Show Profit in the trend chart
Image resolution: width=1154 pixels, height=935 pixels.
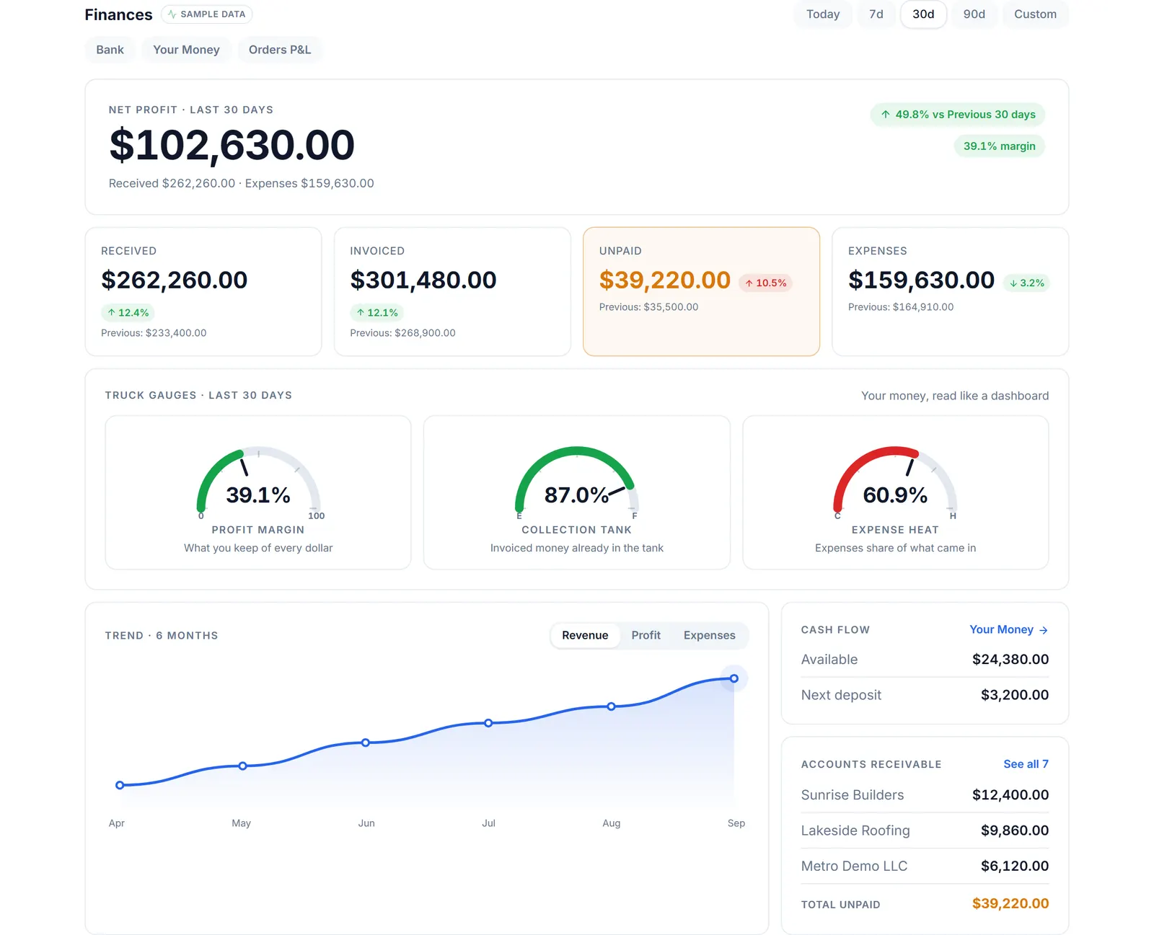pyautogui.click(x=646, y=635)
